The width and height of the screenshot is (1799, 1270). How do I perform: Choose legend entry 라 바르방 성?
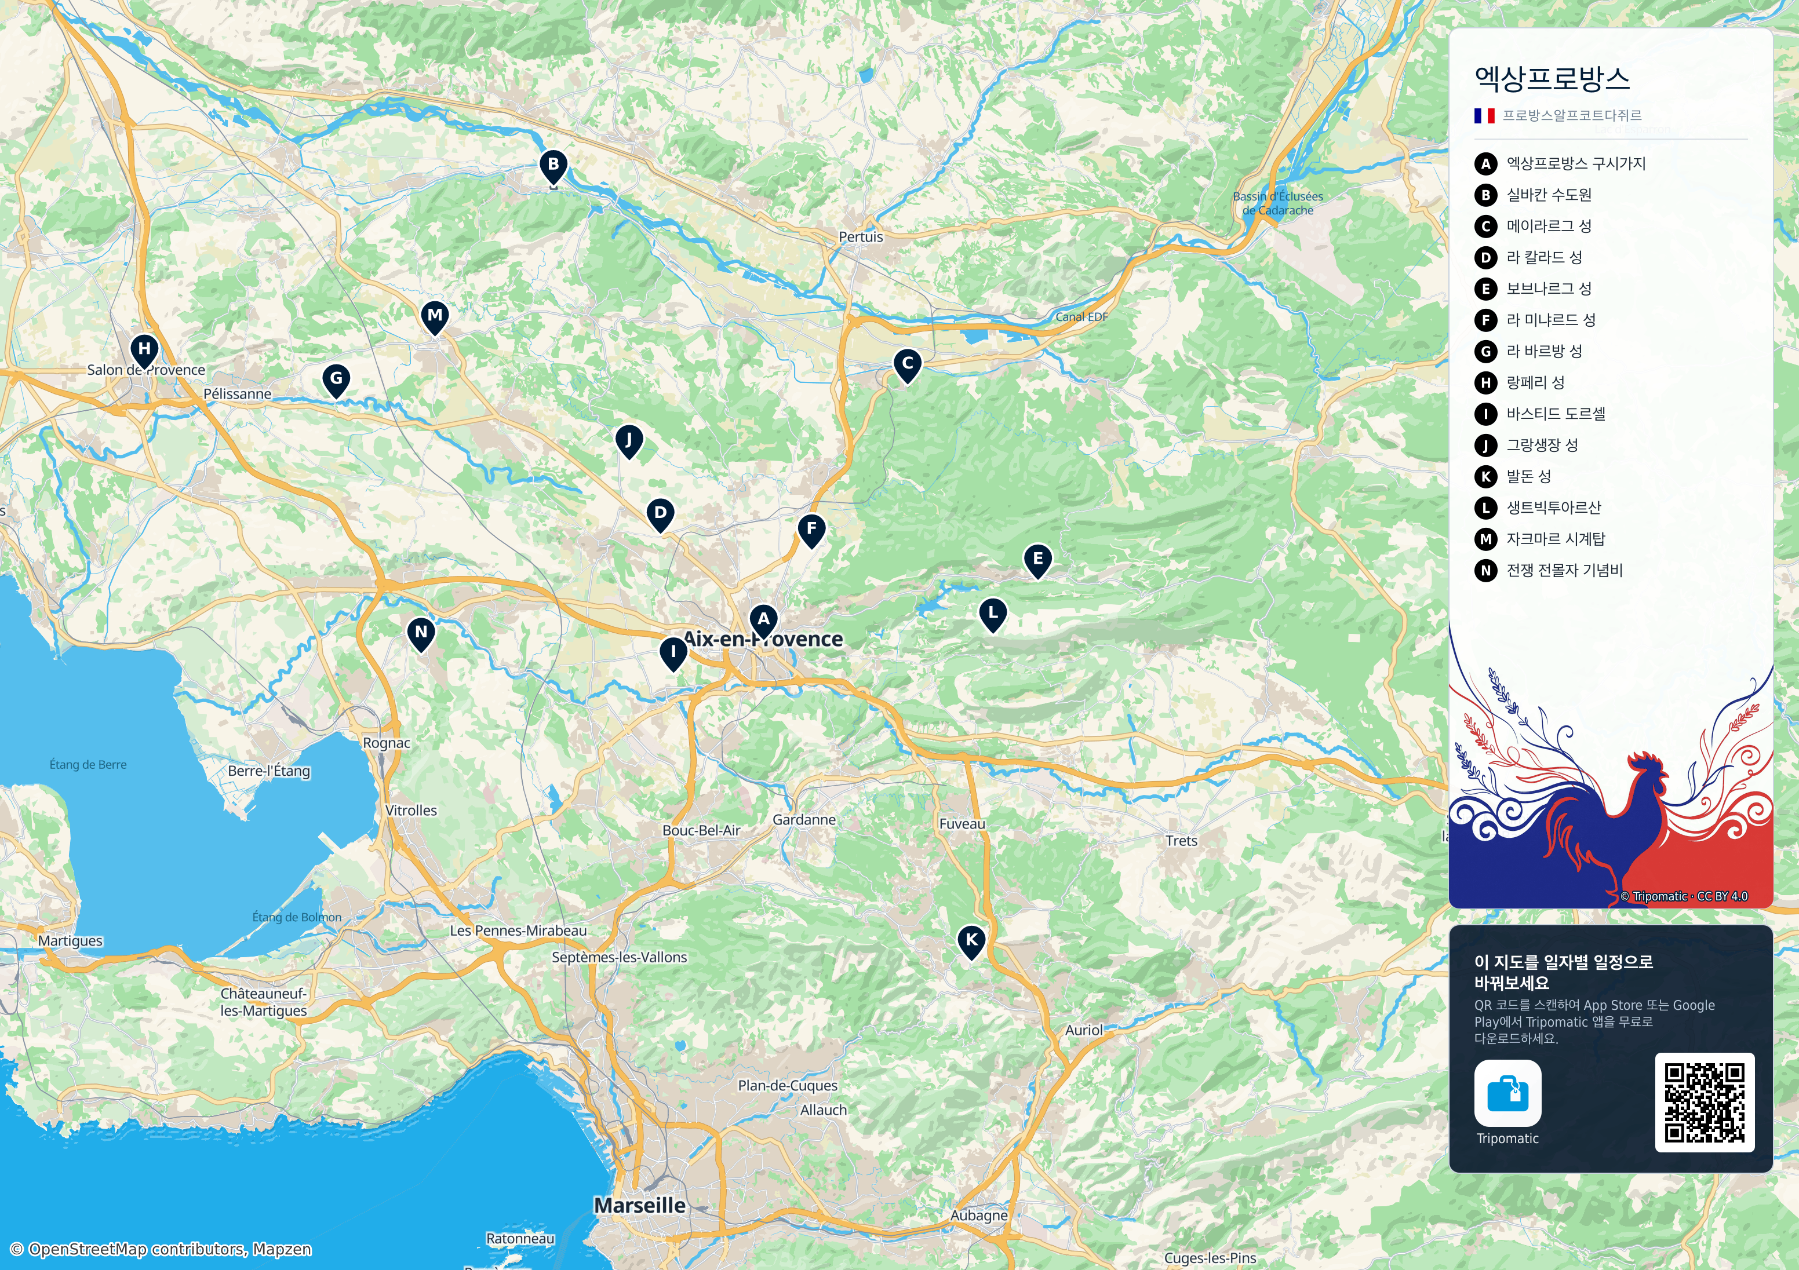[1529, 352]
